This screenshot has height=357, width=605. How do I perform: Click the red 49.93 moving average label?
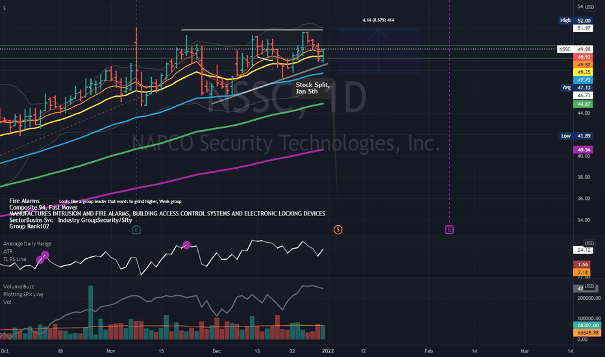pos(584,57)
